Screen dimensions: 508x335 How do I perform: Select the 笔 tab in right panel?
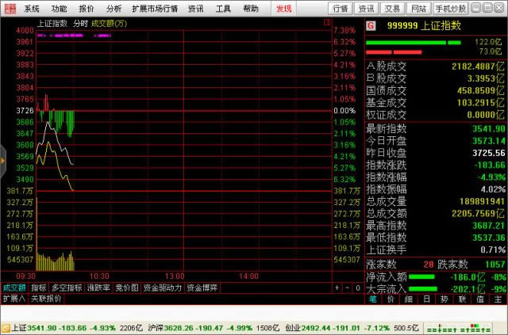click(373, 299)
